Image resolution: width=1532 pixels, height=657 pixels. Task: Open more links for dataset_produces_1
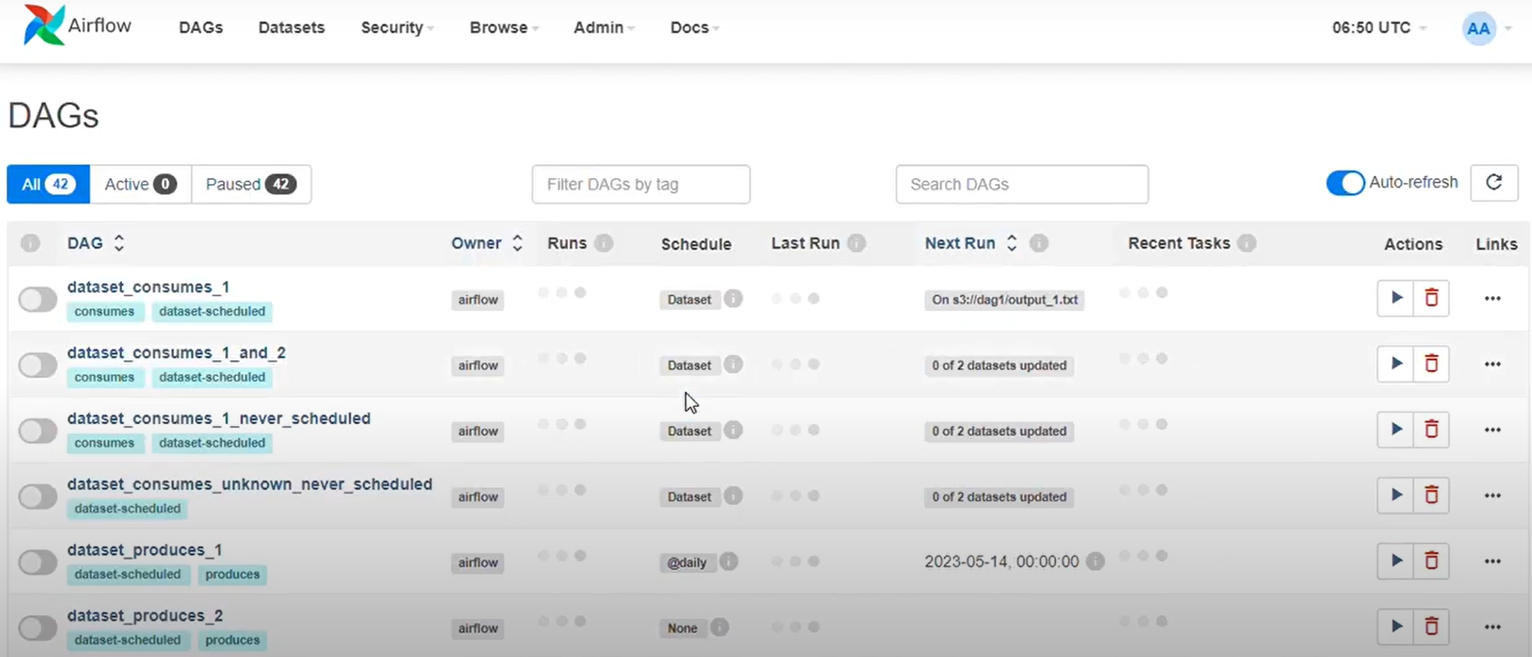(x=1492, y=561)
